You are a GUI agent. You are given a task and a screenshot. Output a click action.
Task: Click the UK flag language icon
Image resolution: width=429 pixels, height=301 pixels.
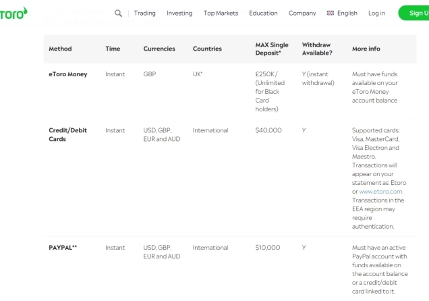point(331,13)
